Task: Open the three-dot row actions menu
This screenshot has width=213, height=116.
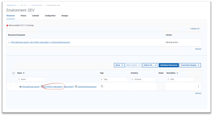Action: click(198, 86)
